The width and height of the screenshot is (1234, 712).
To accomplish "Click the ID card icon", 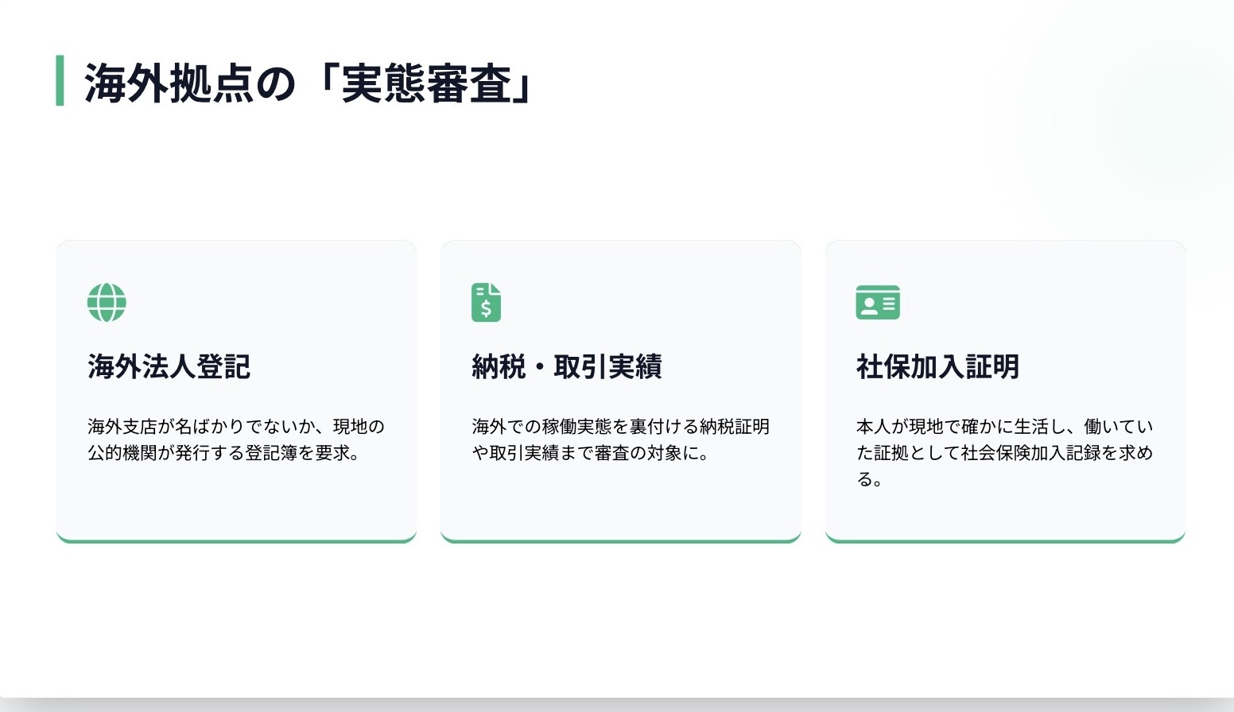I will [878, 303].
